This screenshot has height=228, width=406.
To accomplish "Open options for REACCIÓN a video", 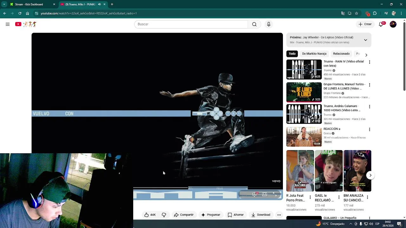I will point(369,130).
